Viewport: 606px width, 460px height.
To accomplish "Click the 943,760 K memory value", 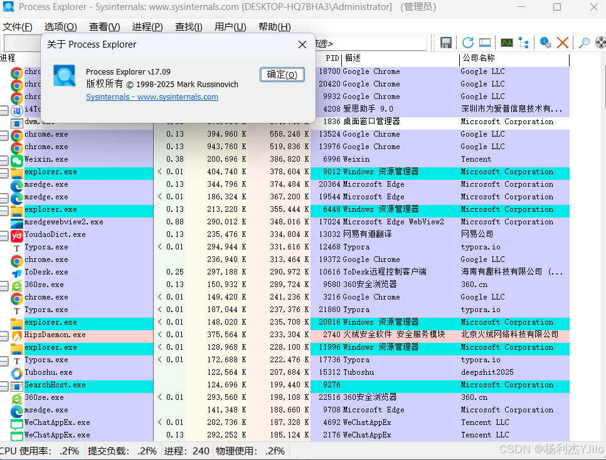I will [226, 147].
